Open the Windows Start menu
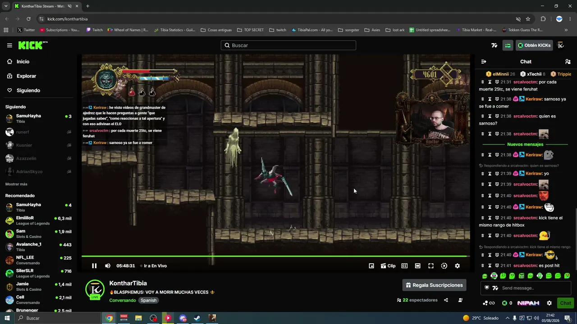This screenshot has width=577, height=324. coord(7,318)
